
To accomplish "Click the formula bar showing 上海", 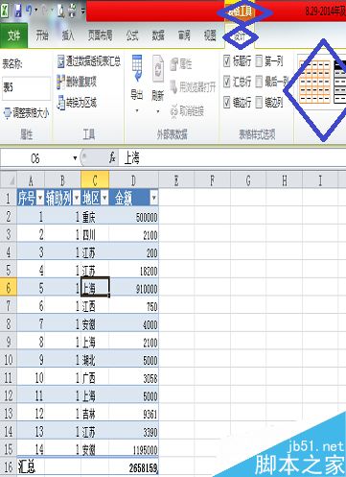I will click(233, 158).
